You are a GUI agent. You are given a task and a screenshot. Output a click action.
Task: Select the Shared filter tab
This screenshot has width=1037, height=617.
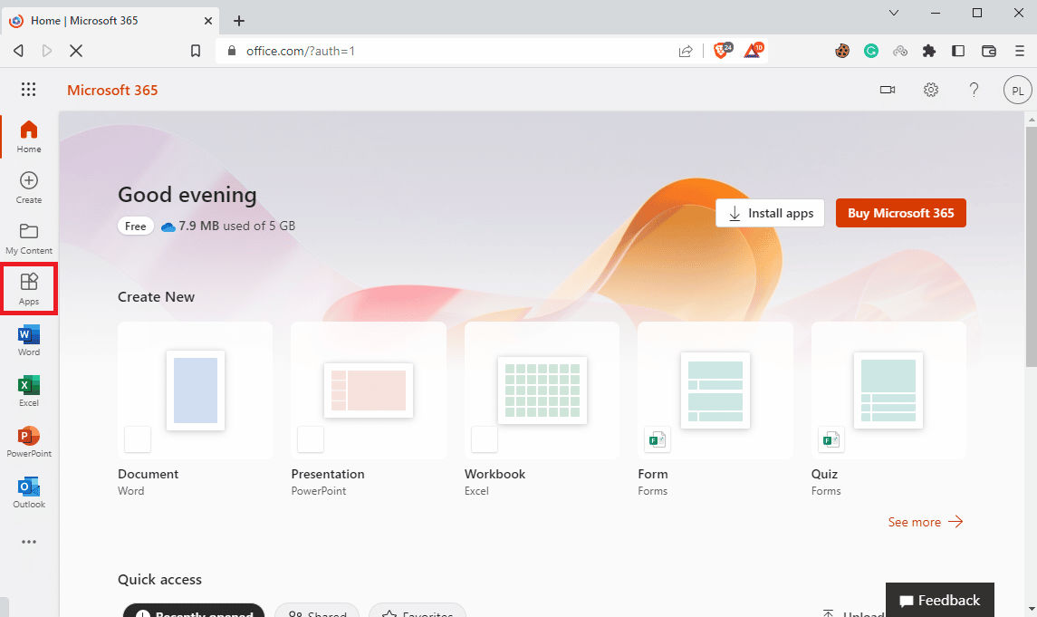[318, 611]
